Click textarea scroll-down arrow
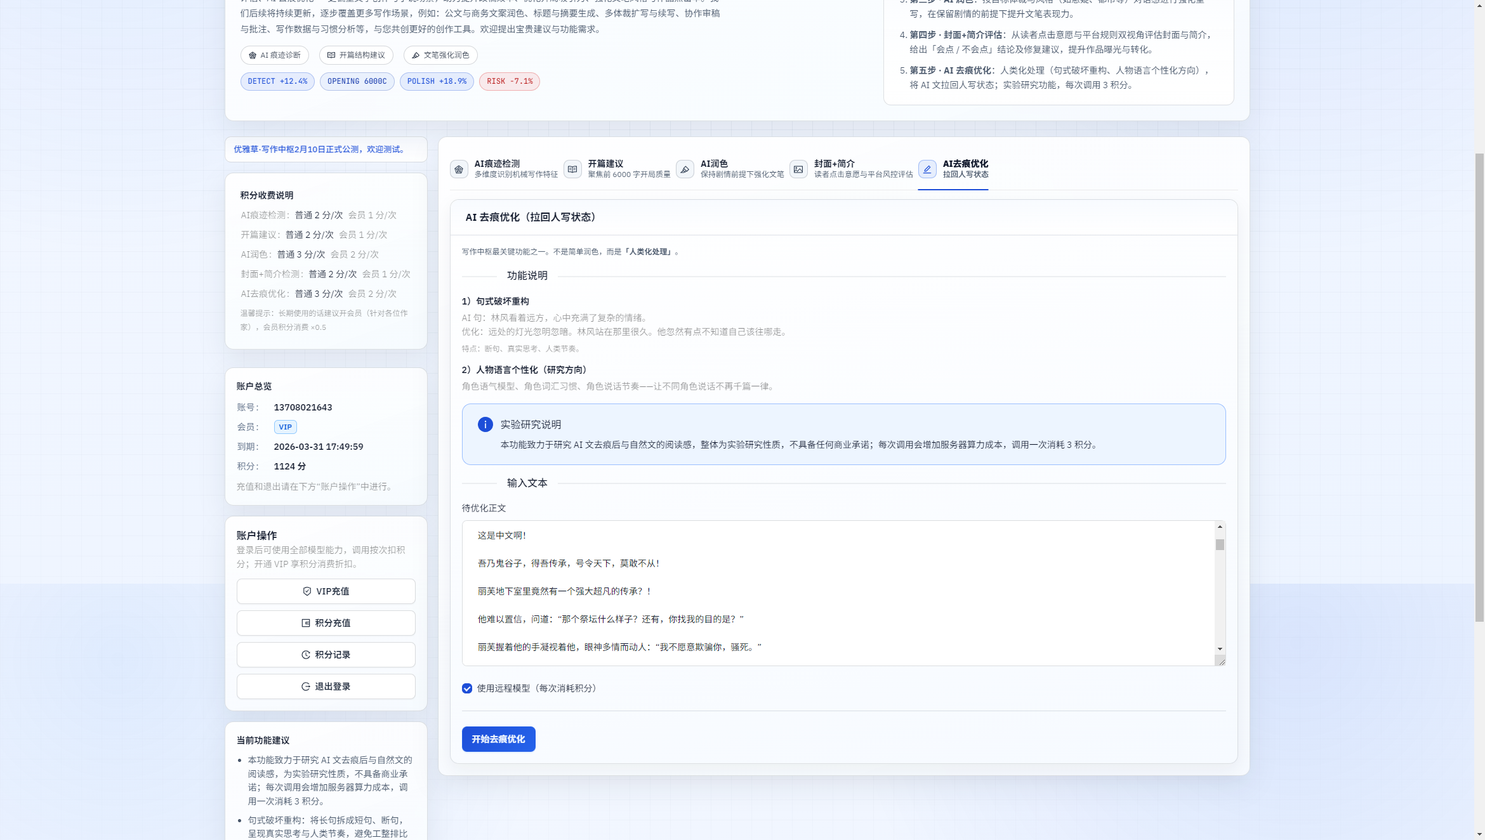 click(1220, 649)
